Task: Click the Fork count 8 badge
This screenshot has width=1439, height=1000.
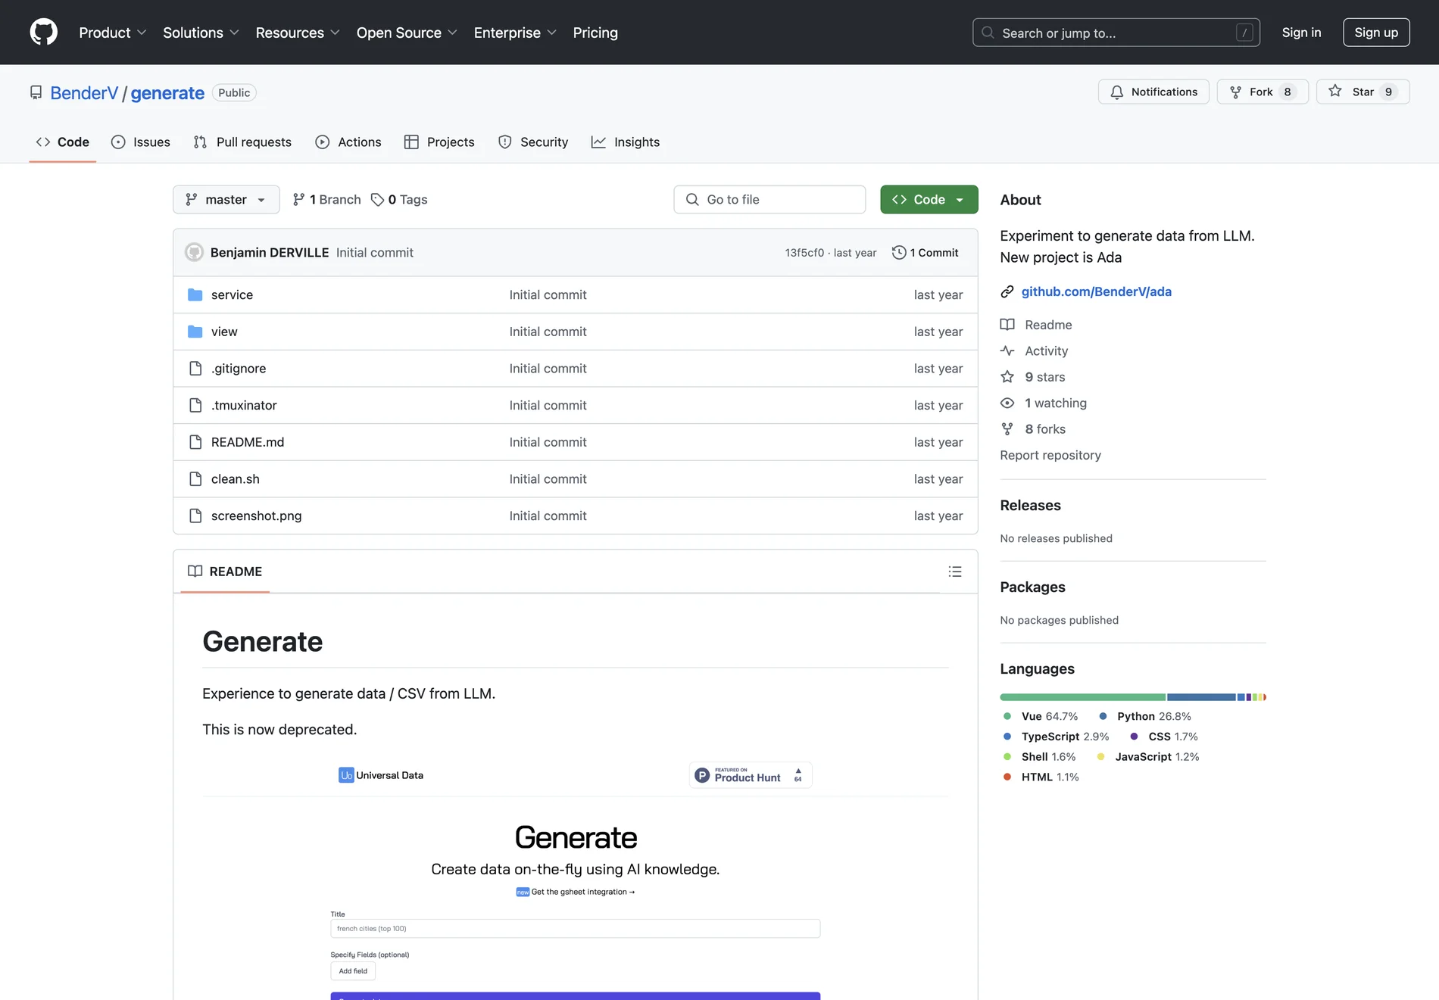Action: click(x=1287, y=92)
